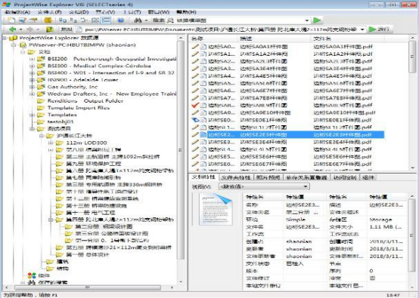Open the Back button history dropdown
The height and width of the screenshot is (298, 419).
click(x=20, y=29)
